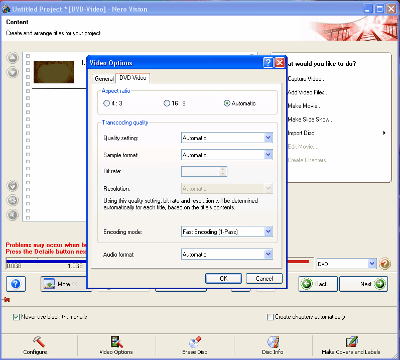The height and width of the screenshot is (360, 400).
Task: Click the Import Disc menu entry
Action: coord(301,133)
